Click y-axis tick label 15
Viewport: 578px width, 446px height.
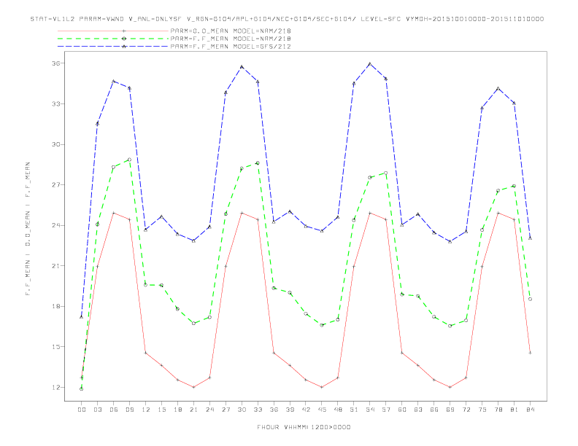point(55,347)
